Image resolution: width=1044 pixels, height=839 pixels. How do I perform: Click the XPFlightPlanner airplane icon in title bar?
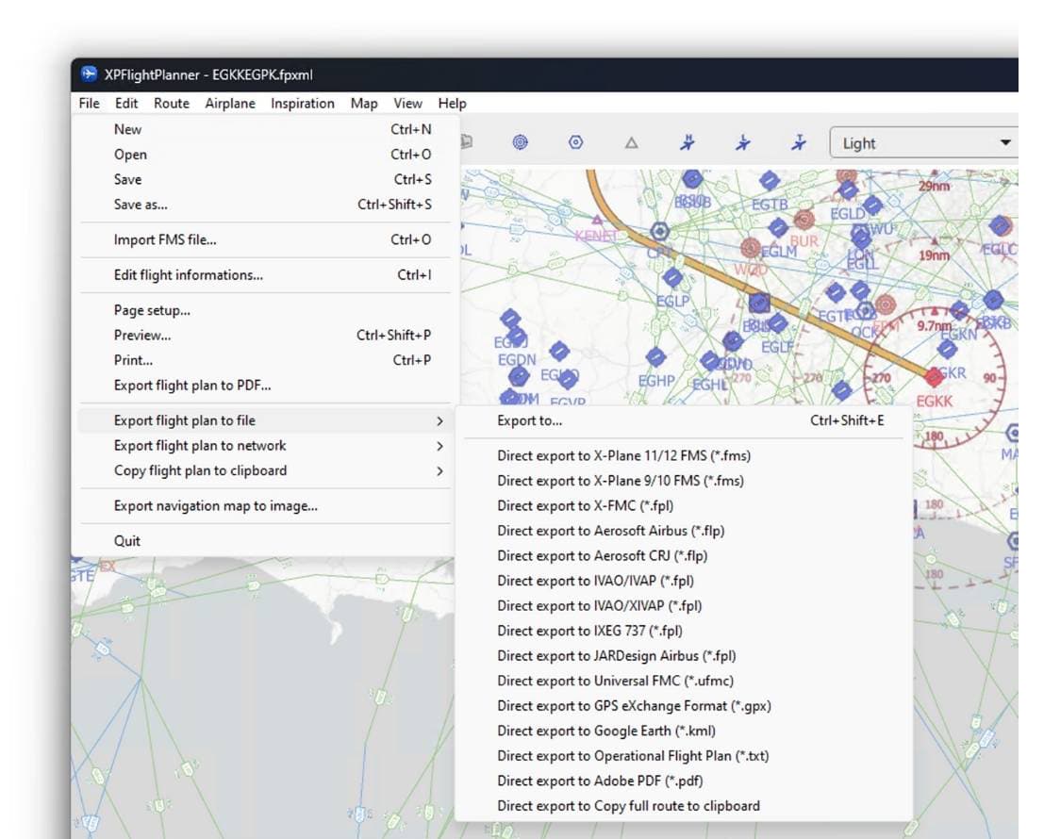[90, 72]
